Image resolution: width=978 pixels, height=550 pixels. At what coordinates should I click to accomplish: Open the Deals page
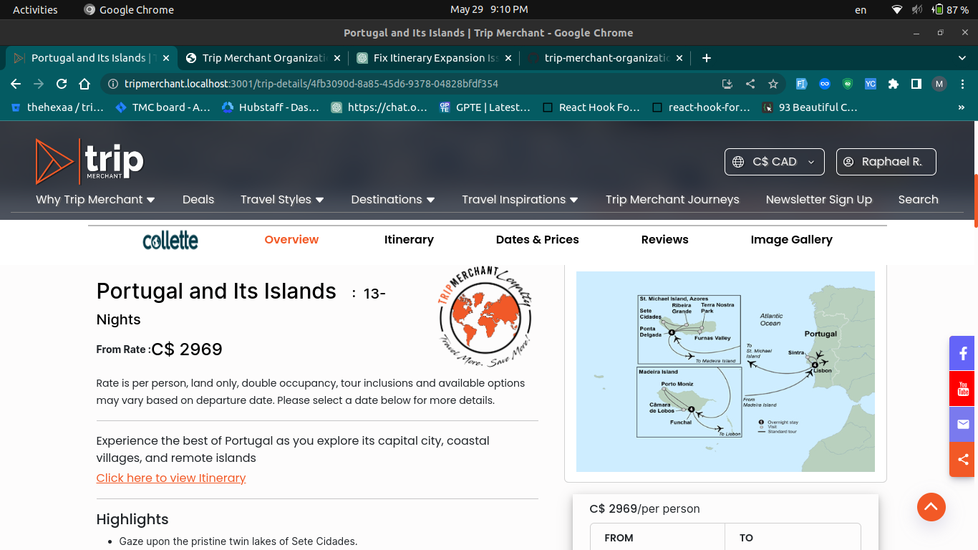click(198, 200)
